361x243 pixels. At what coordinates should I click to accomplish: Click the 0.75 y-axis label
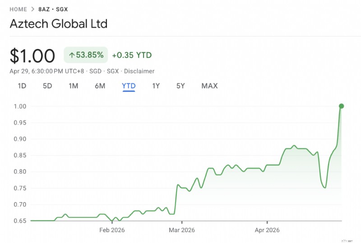click(20, 188)
